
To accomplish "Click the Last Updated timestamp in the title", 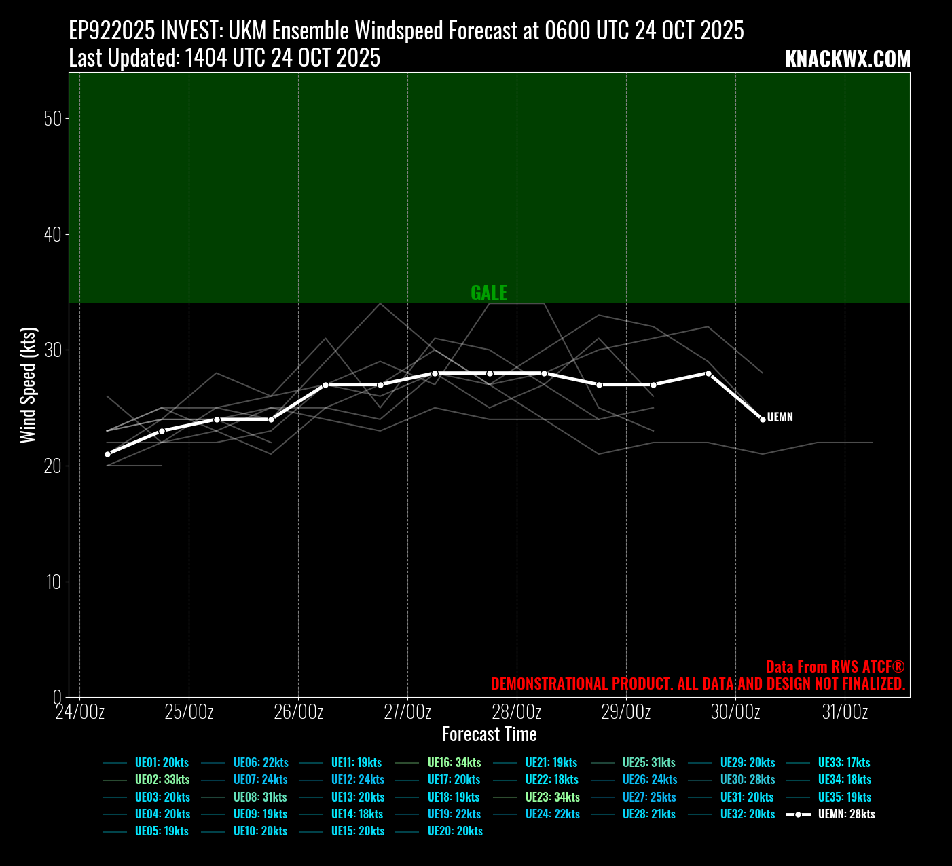I will click(224, 58).
